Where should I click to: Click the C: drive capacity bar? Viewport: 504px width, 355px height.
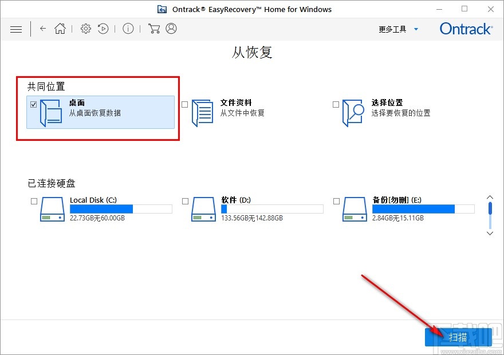(x=120, y=209)
